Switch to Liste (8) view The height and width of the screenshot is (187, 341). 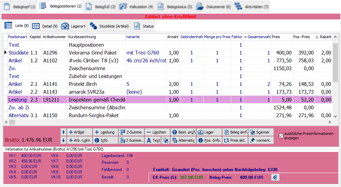[16, 26]
